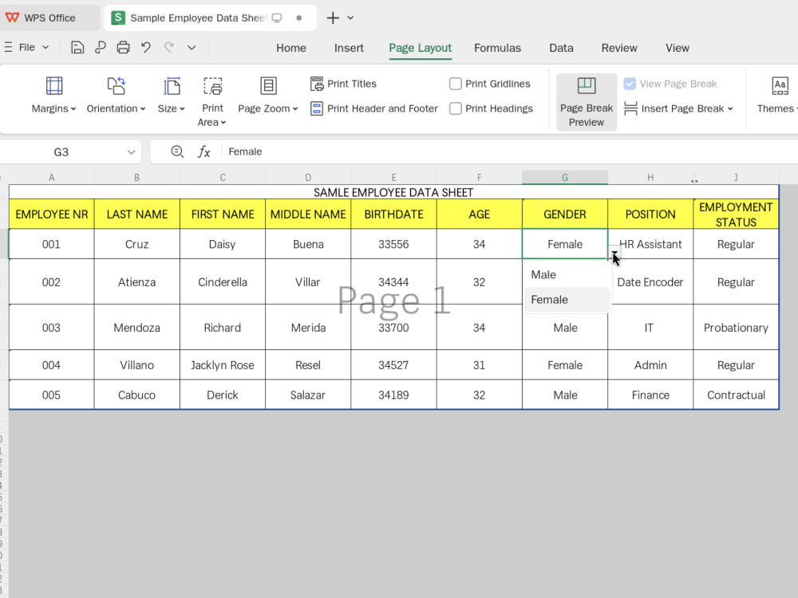The height and width of the screenshot is (598, 798).
Task: Click the Print Titles label
Action: tap(352, 84)
